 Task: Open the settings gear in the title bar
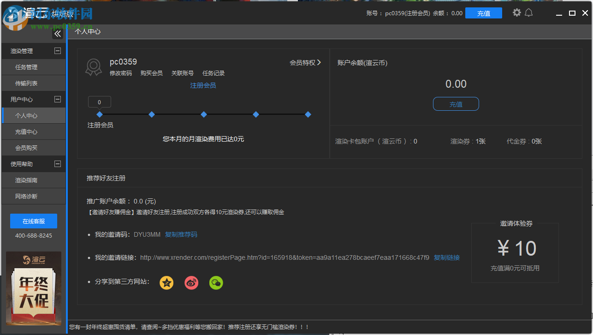516,13
